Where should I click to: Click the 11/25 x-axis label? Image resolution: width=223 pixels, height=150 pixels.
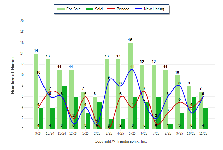click(x=203, y=133)
